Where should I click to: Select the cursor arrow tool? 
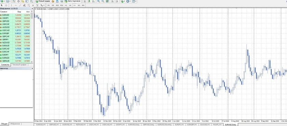point(2,5)
